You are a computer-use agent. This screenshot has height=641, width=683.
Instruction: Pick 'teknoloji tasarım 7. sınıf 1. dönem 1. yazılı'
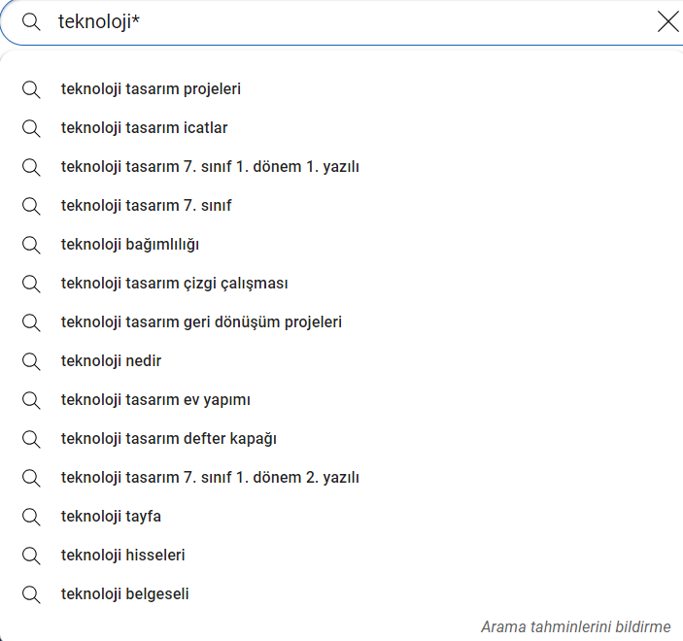[x=210, y=167]
